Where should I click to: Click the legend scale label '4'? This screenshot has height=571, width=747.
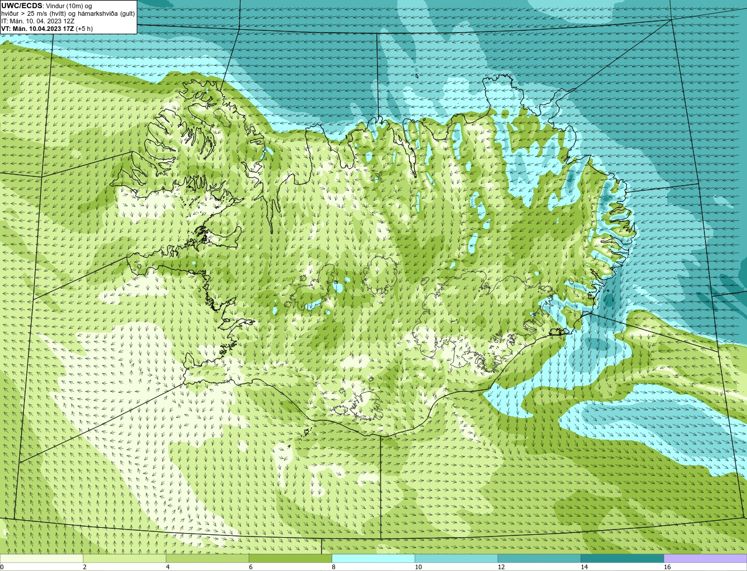coord(167,567)
